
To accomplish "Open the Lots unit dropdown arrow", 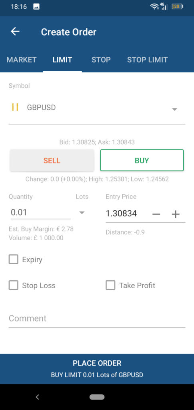I will (82, 213).
